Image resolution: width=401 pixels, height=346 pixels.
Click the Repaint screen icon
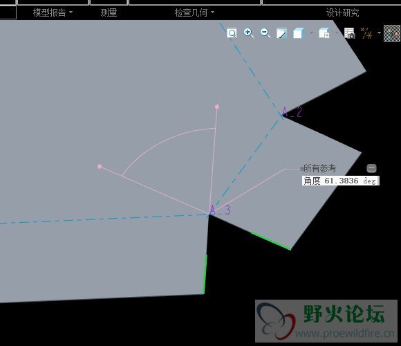point(281,33)
